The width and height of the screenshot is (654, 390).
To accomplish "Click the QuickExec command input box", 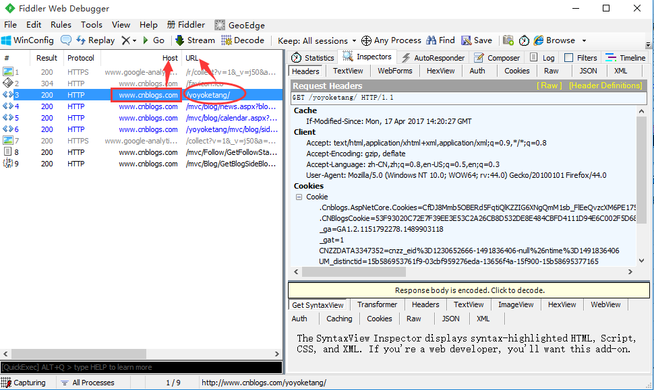I will coord(141,367).
